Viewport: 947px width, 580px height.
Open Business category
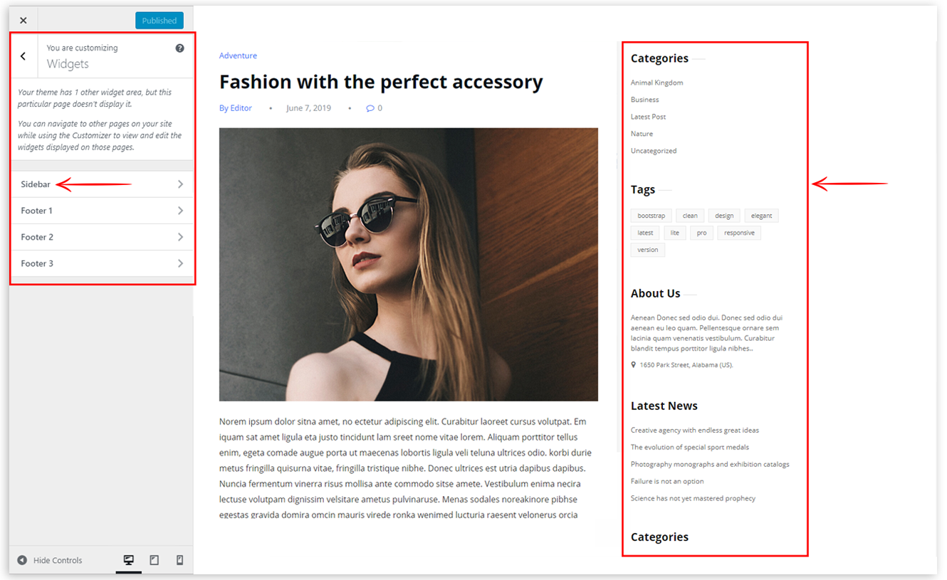click(x=644, y=100)
